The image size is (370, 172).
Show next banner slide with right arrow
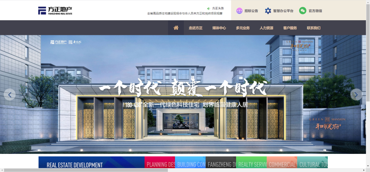pos(356,95)
